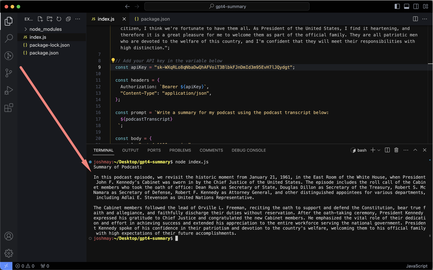Create a new file in Explorer

(x=40, y=19)
